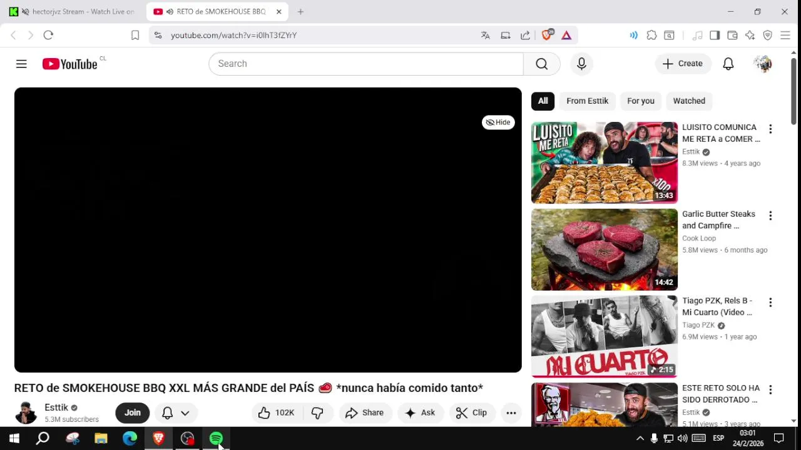This screenshot has height=450, width=801.
Task: Click the share page icon in address bar
Action: tap(525, 35)
